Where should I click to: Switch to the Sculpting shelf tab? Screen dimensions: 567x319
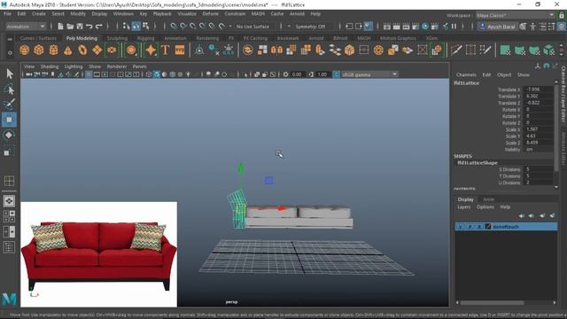pos(117,38)
